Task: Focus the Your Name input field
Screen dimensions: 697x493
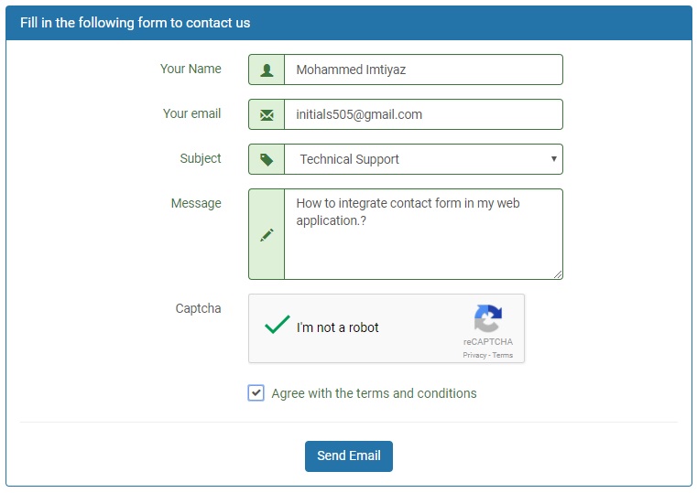Action: (423, 70)
